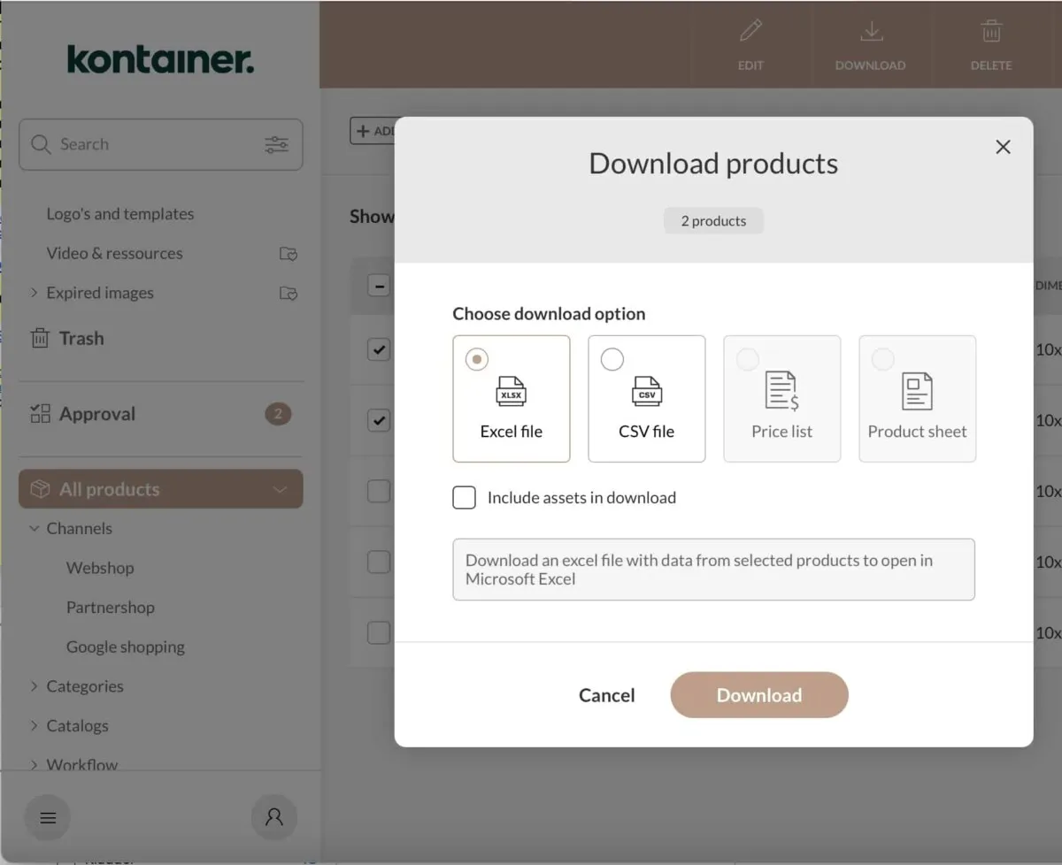
Task: Click the Delete trash toolbar icon
Action: tap(991, 33)
